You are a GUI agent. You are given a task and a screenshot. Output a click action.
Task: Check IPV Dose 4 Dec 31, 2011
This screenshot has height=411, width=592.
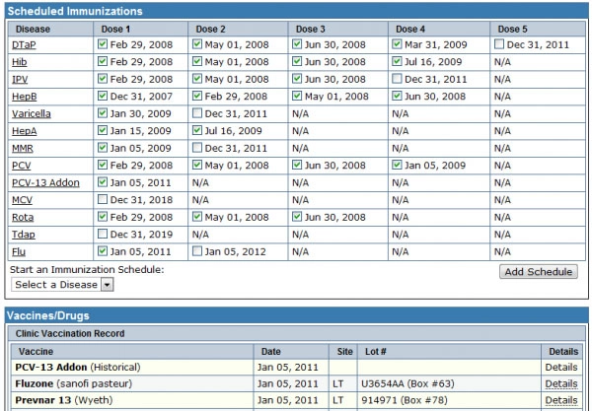[397, 79]
